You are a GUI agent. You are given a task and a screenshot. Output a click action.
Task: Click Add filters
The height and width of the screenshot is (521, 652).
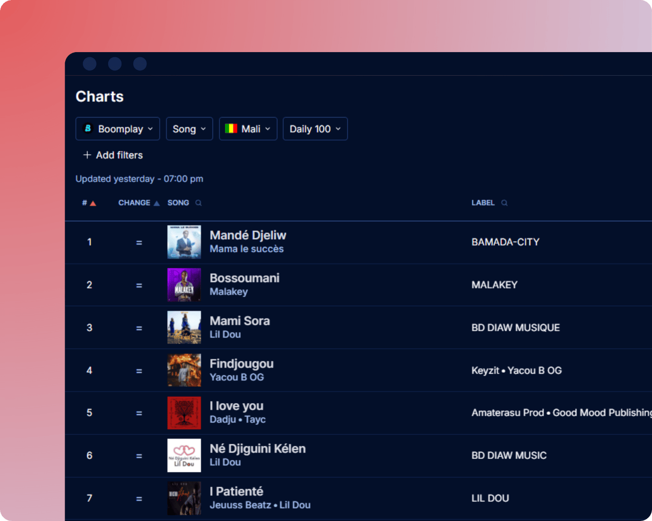pos(119,155)
